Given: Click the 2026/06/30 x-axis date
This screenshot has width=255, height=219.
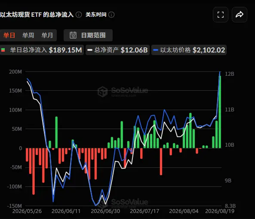Looking at the screenshot, I should pyautogui.click(x=105, y=211).
